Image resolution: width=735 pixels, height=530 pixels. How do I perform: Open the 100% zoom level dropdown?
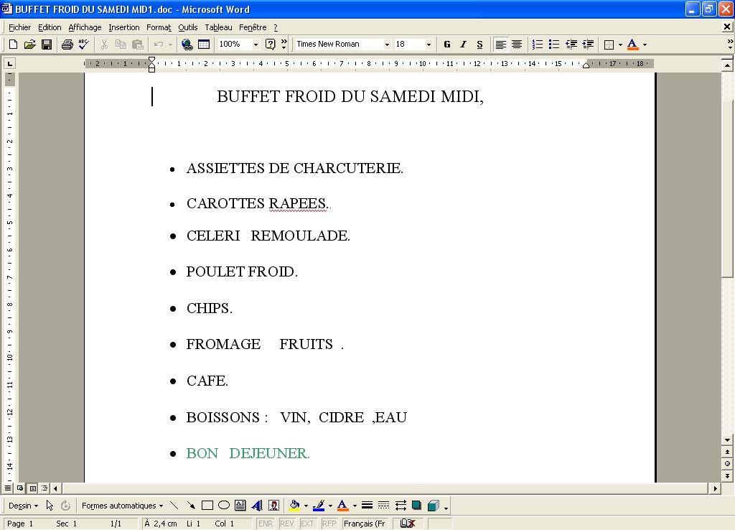[x=256, y=45]
